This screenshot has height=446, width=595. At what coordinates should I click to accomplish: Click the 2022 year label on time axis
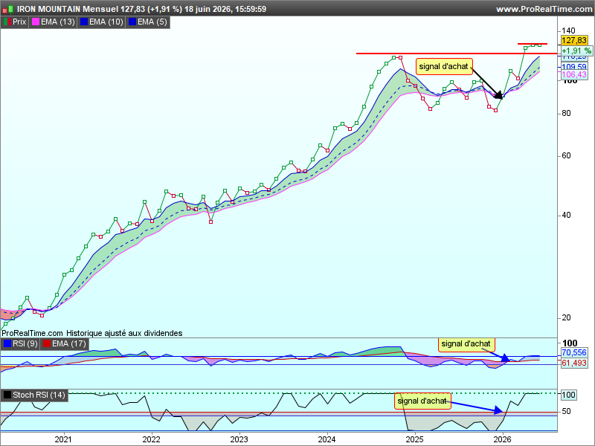(x=151, y=439)
